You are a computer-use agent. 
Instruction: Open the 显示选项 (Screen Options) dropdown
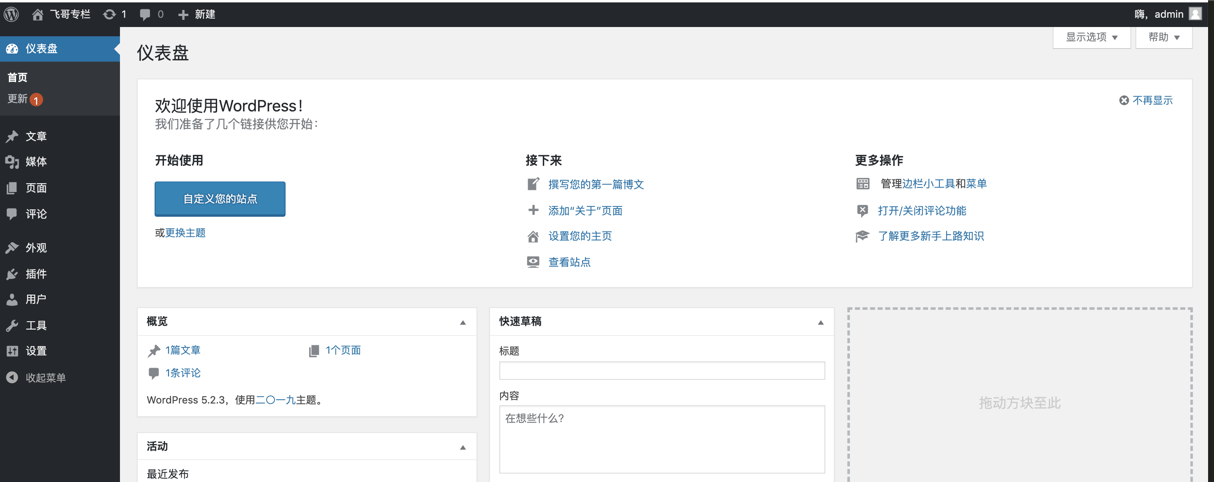click(1091, 37)
